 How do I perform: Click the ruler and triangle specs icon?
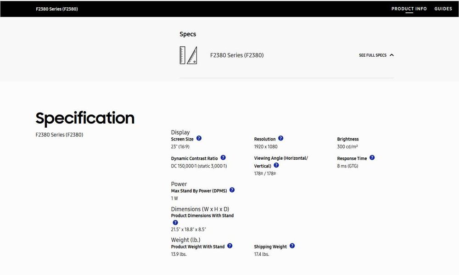(x=188, y=55)
